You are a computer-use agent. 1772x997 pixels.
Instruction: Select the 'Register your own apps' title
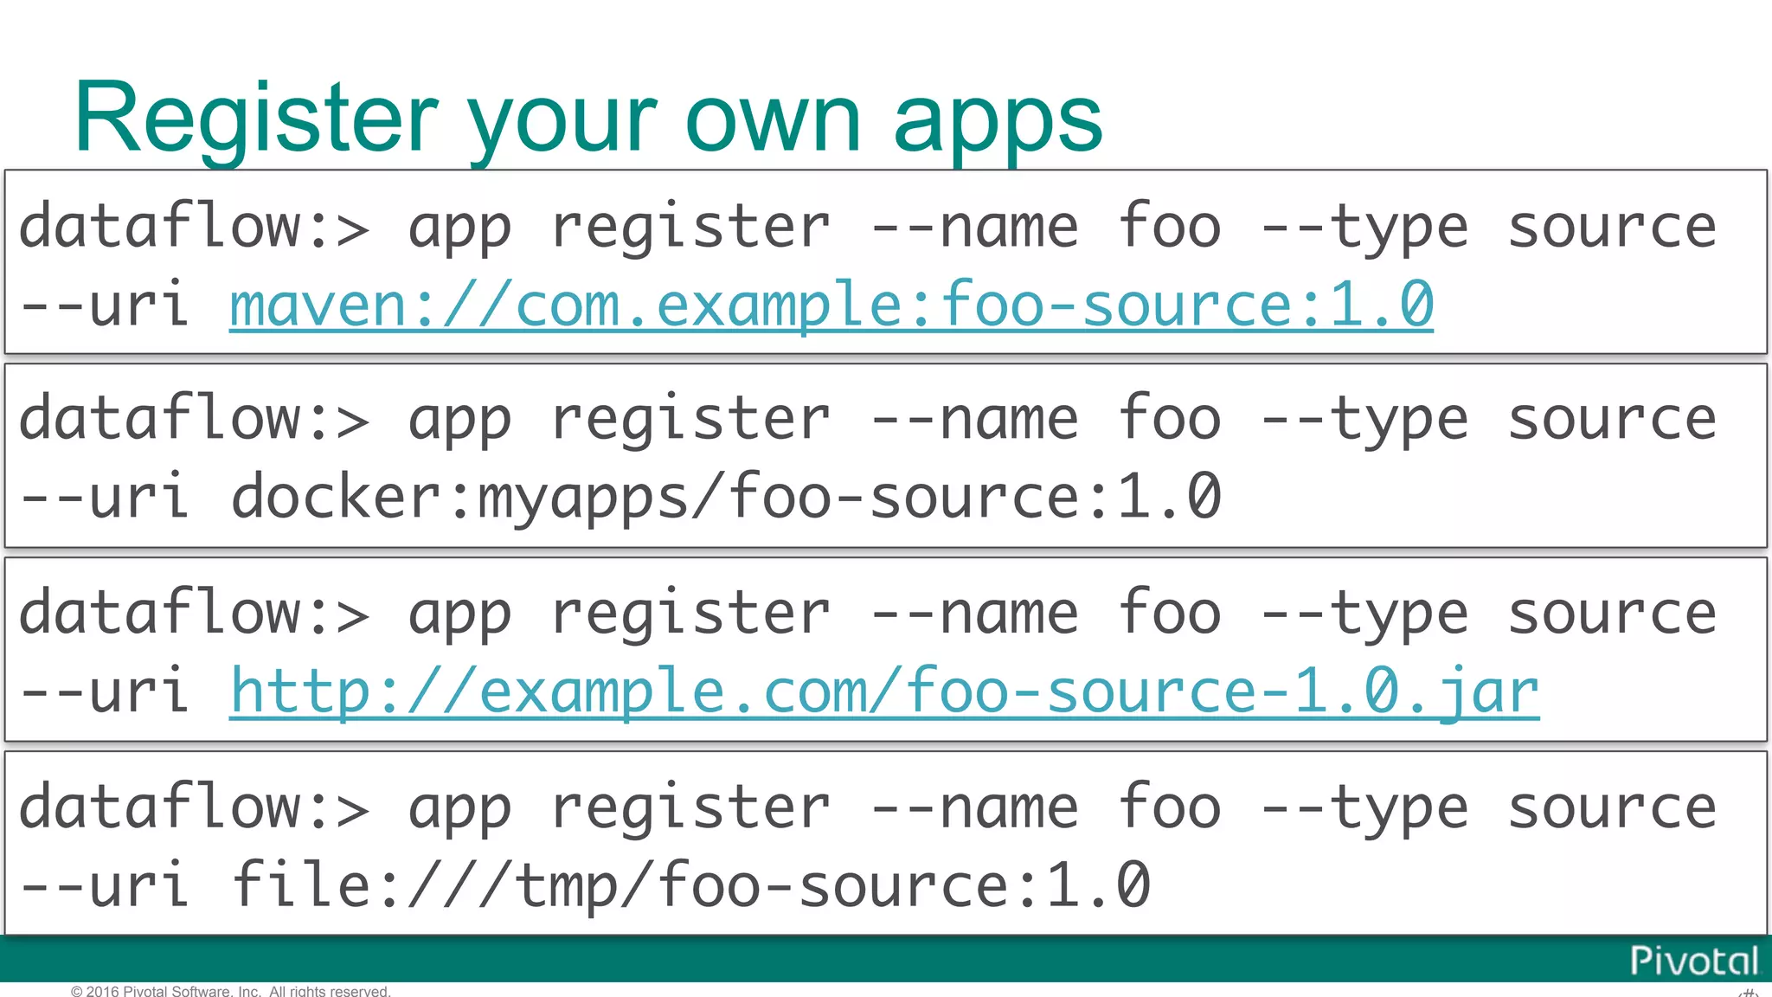coord(588,119)
